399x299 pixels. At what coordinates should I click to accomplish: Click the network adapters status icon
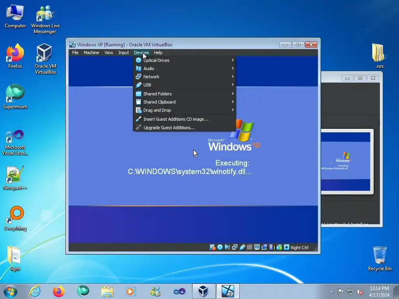[x=235, y=247]
